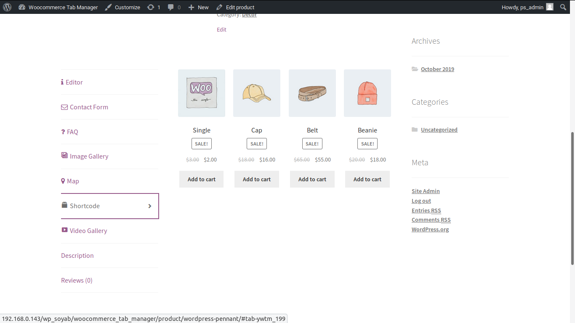The width and height of the screenshot is (575, 323).
Task: Click the map pin icon beside Map
Action: [63, 181]
